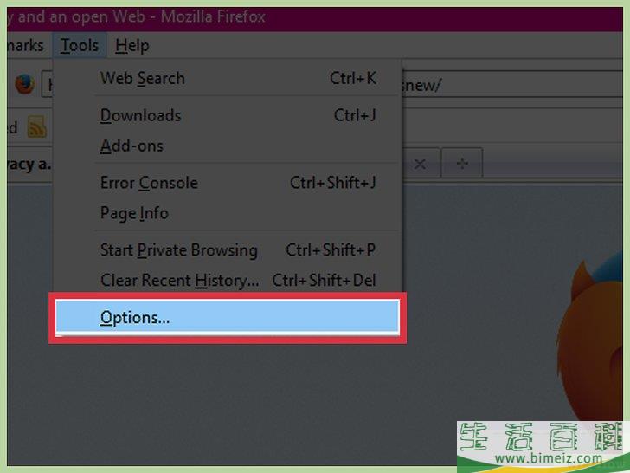Close the current tab with X
The width and height of the screenshot is (630, 473).
(420, 164)
